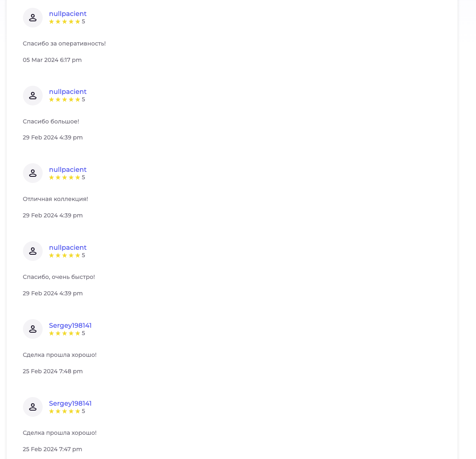Click avatar icon above "Спасибо большое!" review
The image size is (476, 459).
[33, 96]
